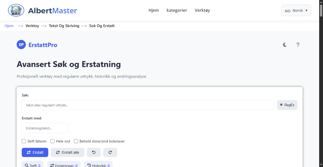Select Verktøy in the top navigation
323x167 pixels.
click(x=202, y=10)
